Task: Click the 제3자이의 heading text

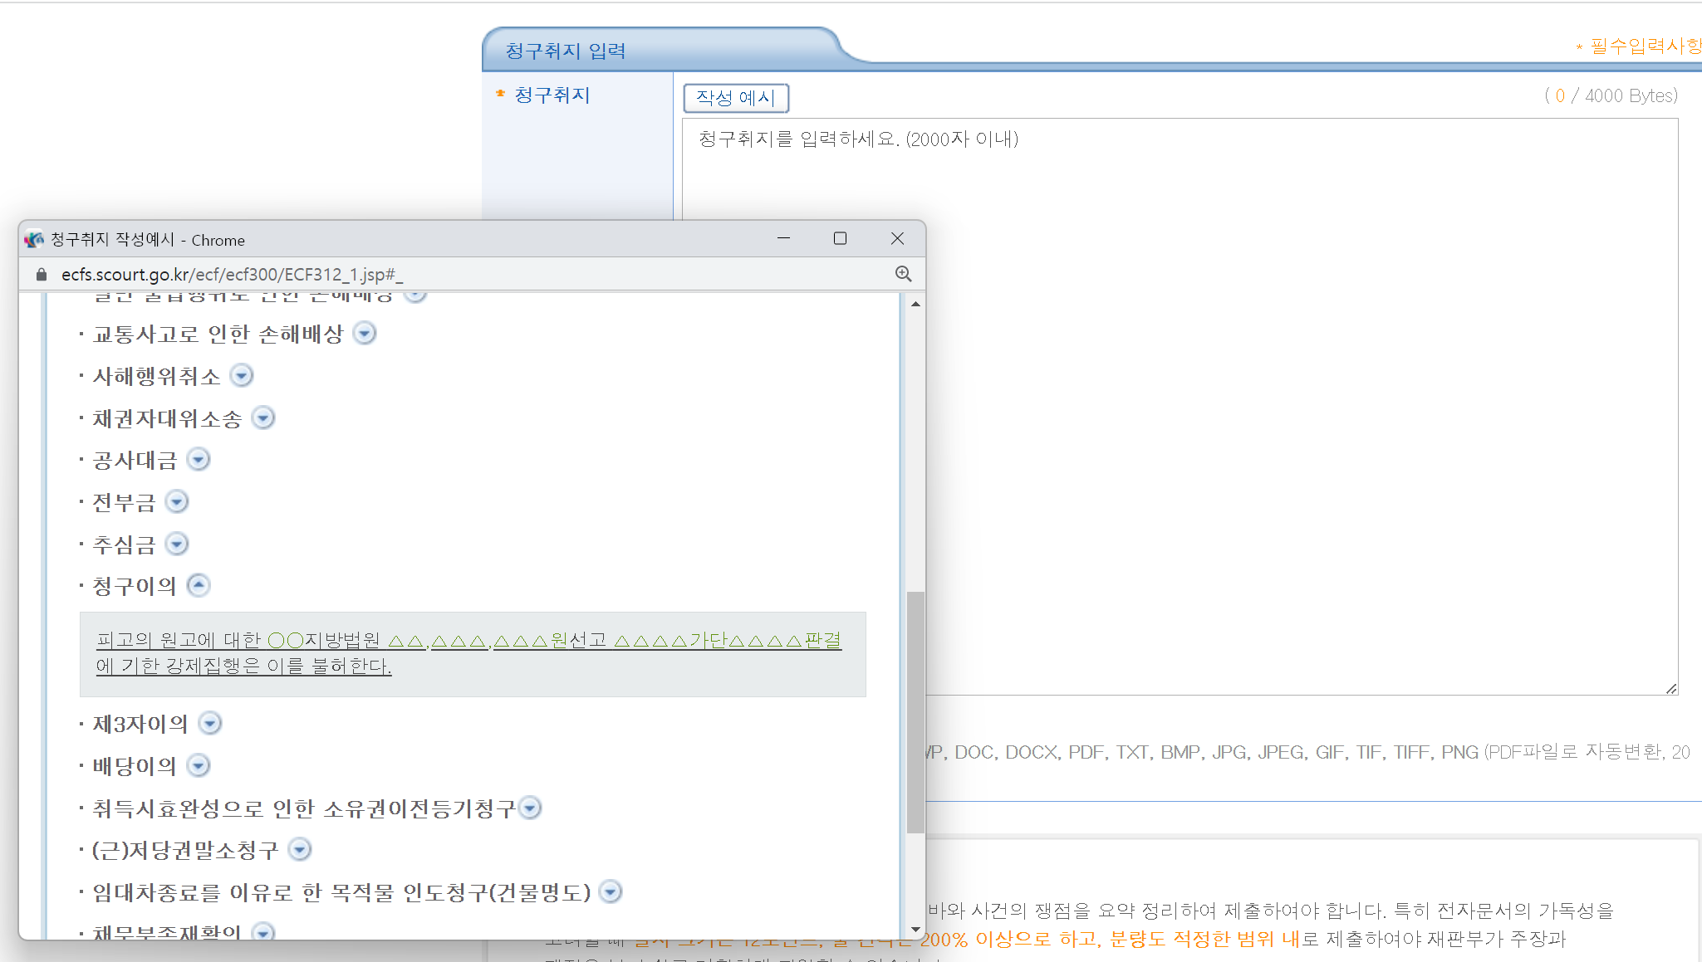Action: [x=140, y=724]
